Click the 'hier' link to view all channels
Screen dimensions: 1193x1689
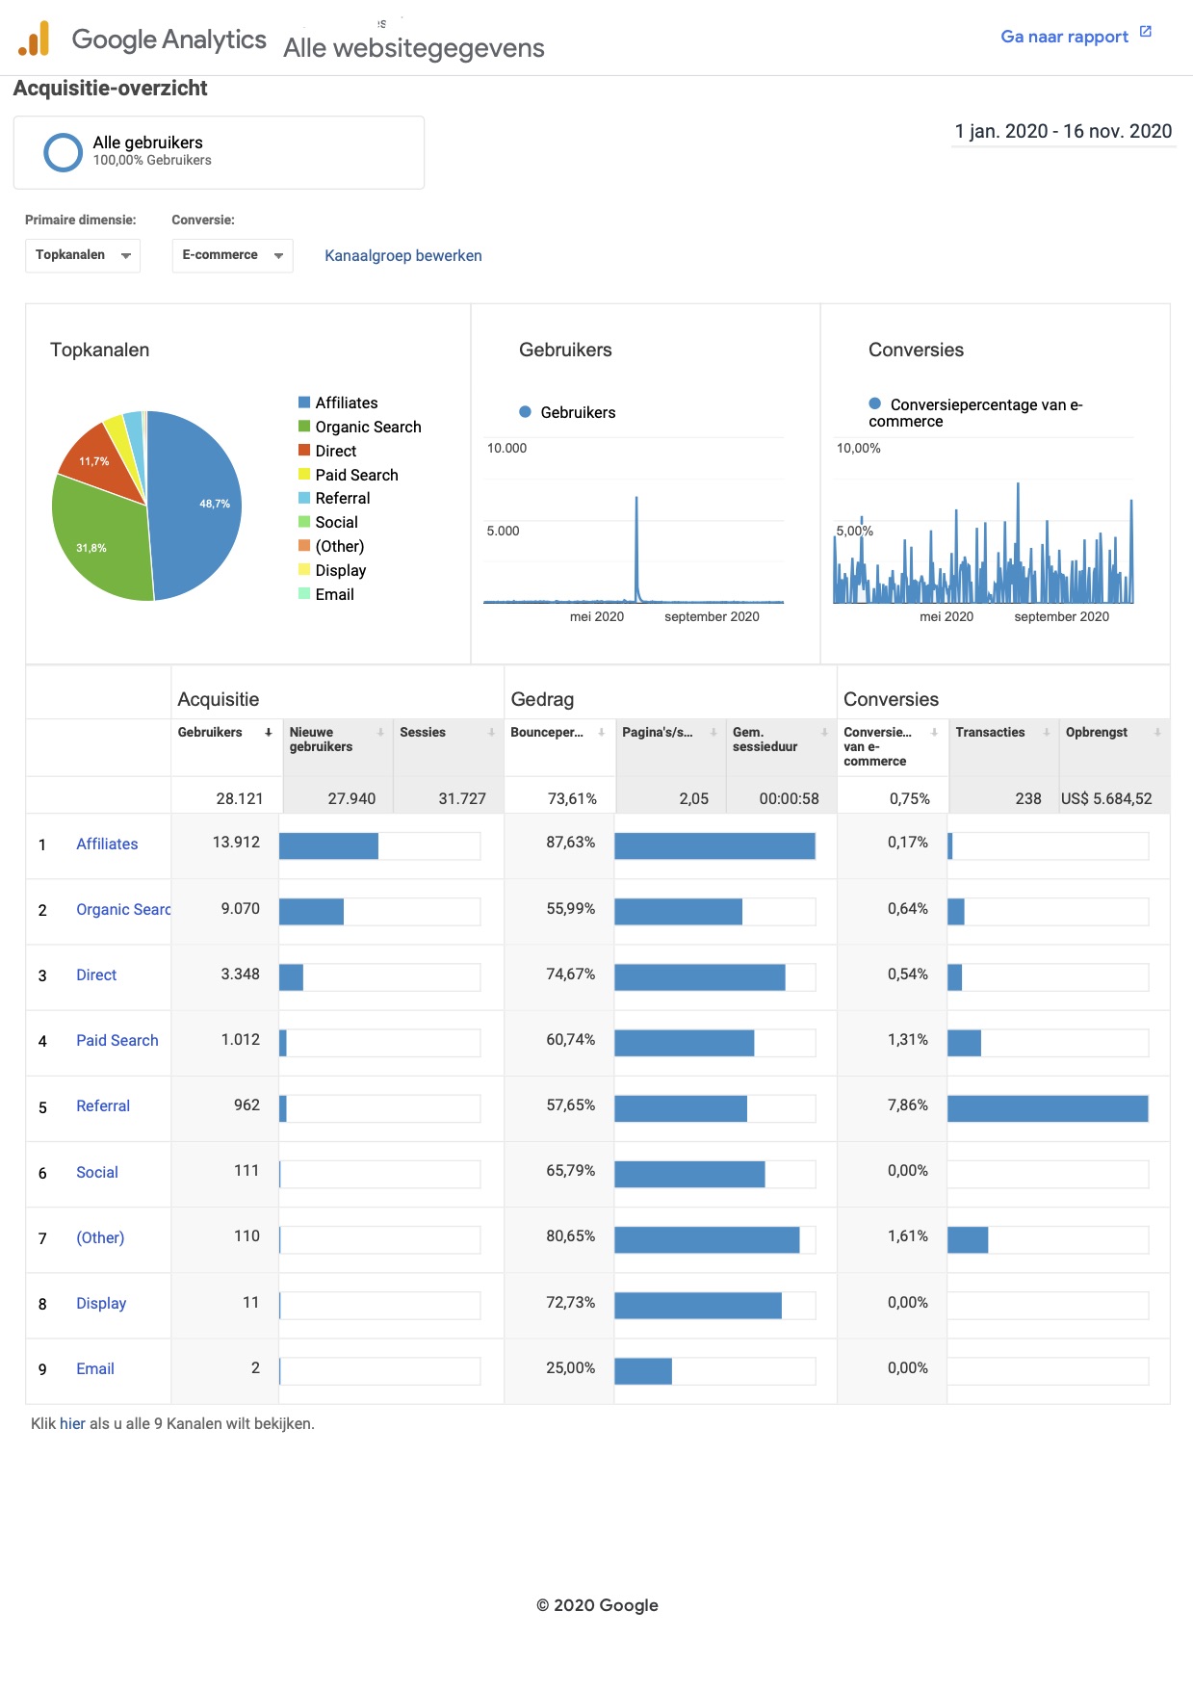72,1424
